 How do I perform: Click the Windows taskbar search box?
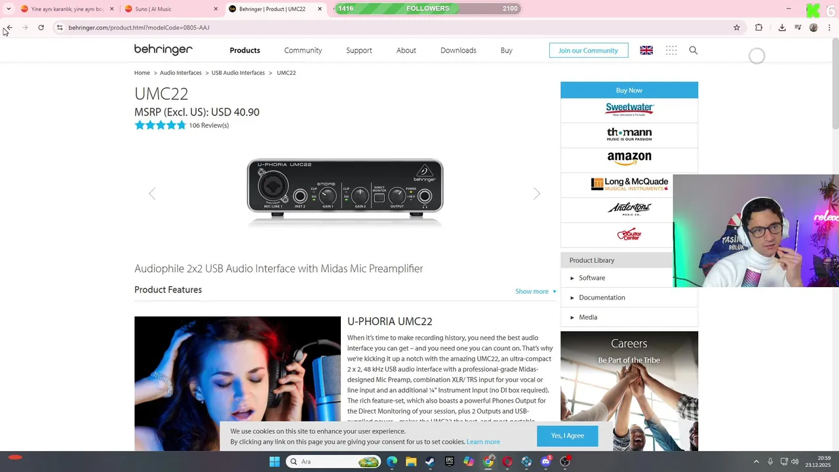pos(334,462)
